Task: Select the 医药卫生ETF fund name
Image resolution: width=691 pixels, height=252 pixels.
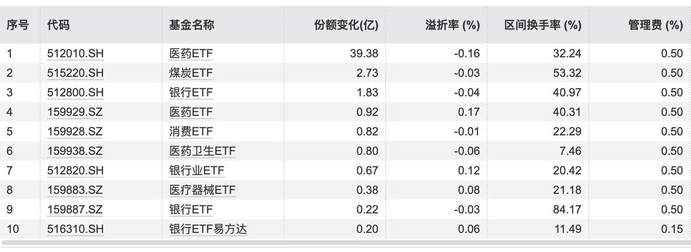Action: 202,151
